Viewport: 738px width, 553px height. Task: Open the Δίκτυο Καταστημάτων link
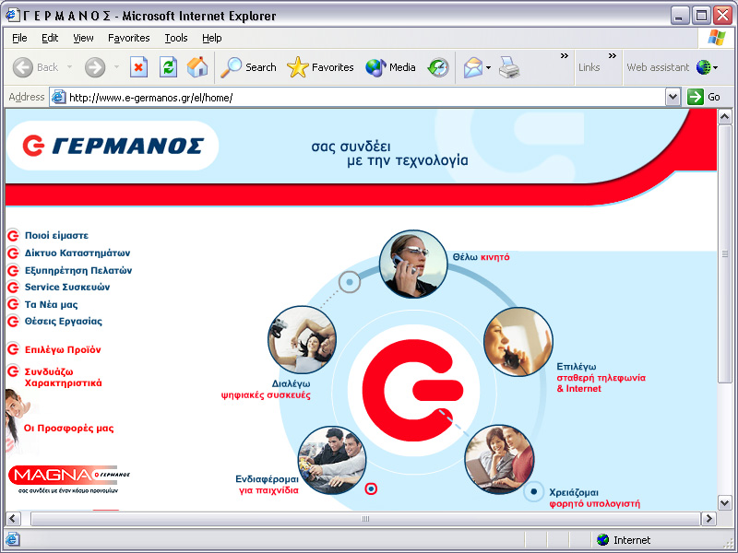pos(77,253)
